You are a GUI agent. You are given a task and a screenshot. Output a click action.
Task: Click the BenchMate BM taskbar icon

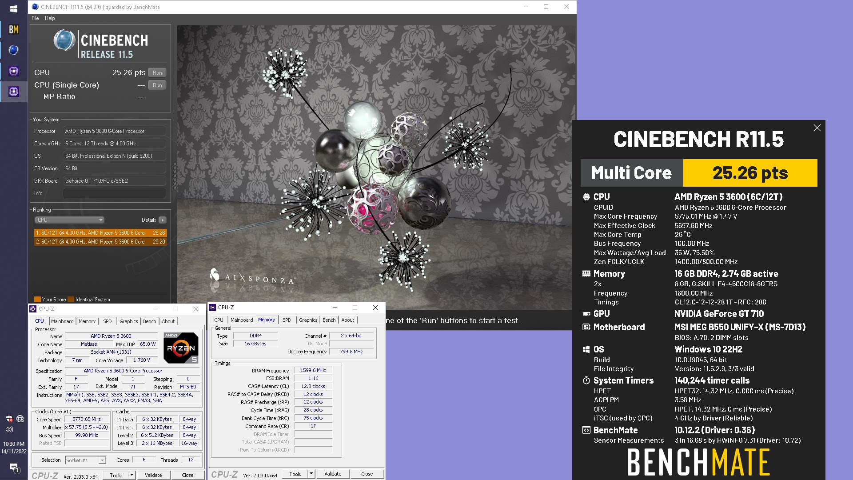click(13, 29)
